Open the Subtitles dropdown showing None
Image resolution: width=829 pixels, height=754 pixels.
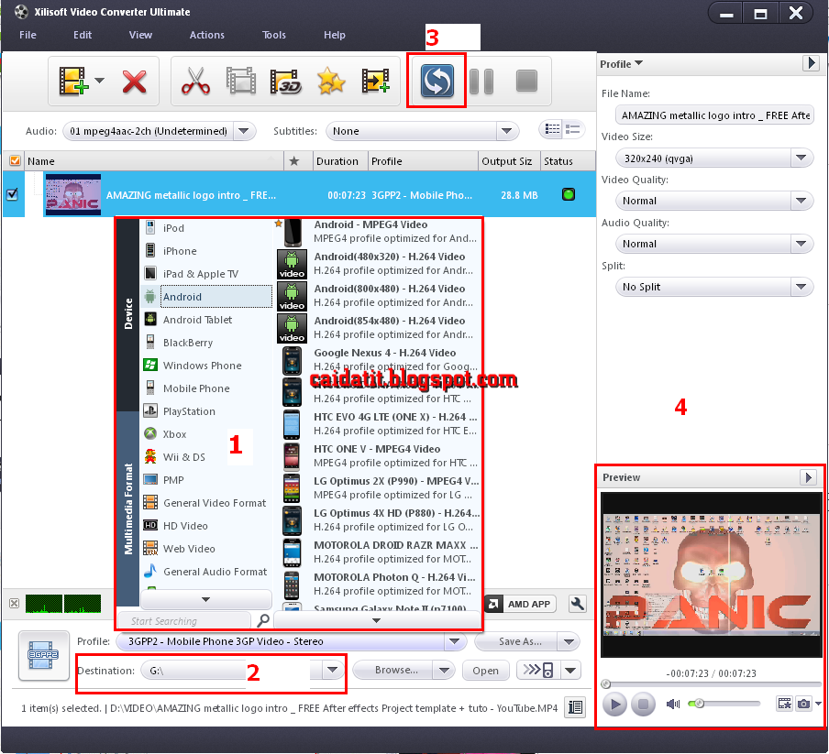506,129
